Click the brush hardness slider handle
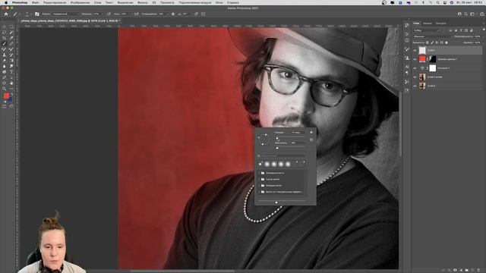The width and height of the screenshot is (486, 273). (277, 148)
